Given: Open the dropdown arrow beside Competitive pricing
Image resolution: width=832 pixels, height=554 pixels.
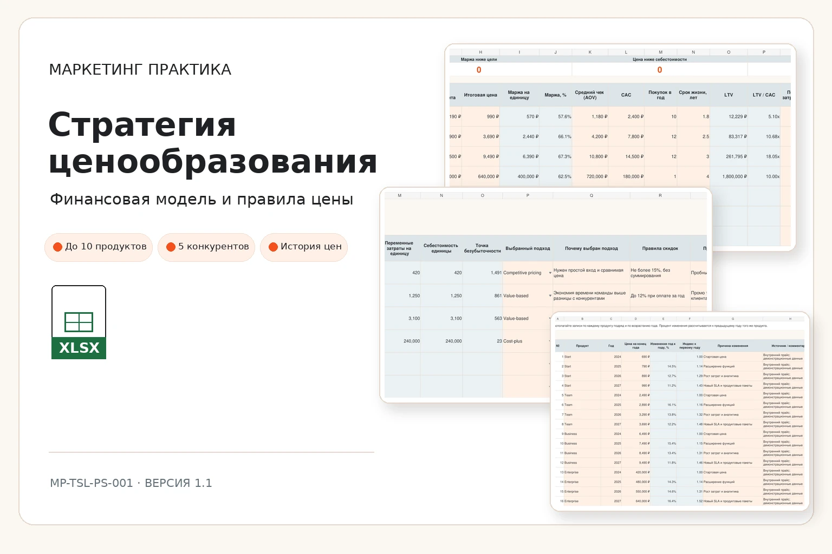Looking at the screenshot, I should pyautogui.click(x=550, y=273).
